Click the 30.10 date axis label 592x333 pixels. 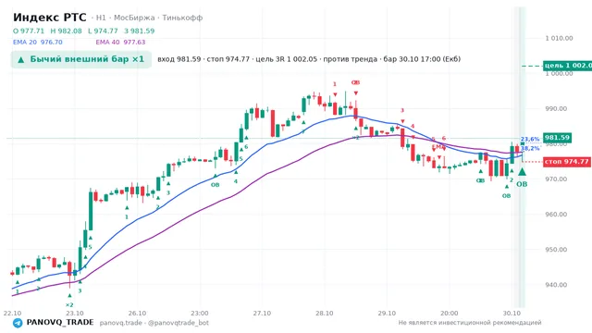click(x=512, y=314)
